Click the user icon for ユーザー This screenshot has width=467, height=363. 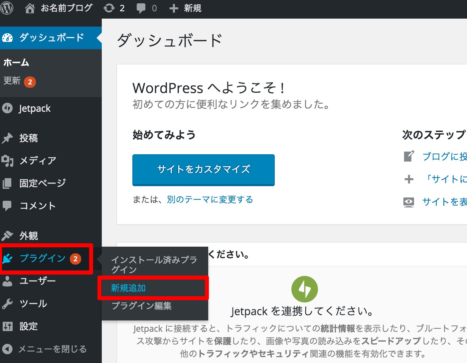(7, 281)
